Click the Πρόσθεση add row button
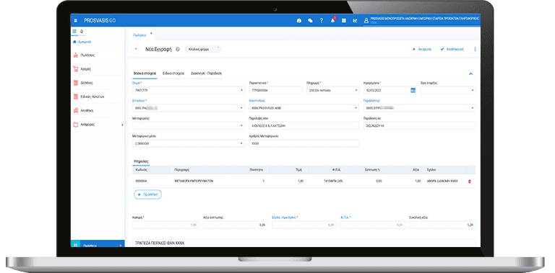555x273 pixels. [147, 194]
